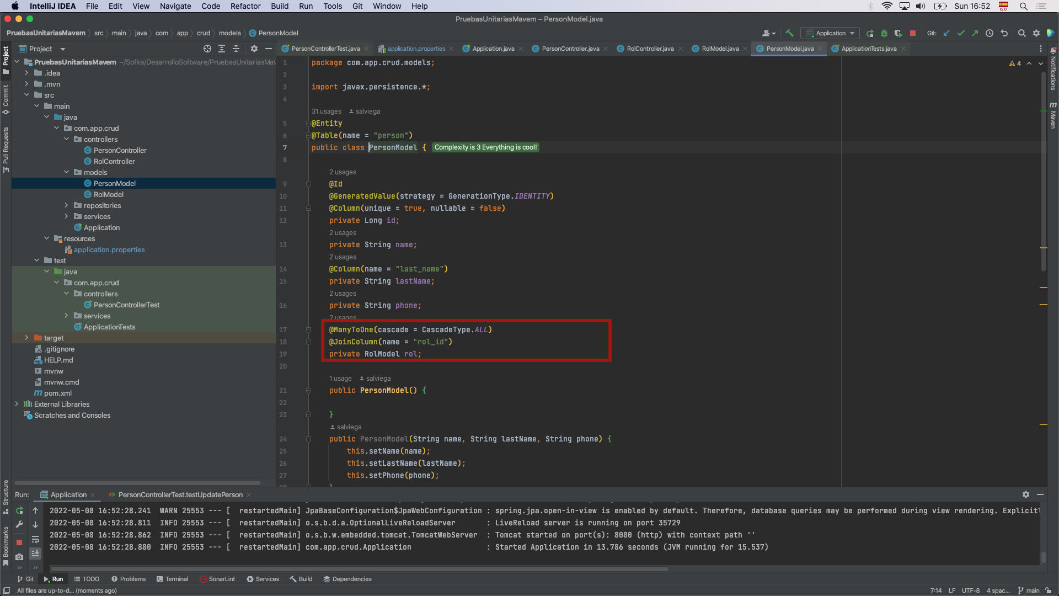
Task: Dump threads with the camera icon
Action: pyautogui.click(x=19, y=557)
